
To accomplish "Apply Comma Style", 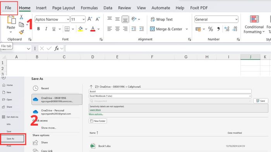I will (218, 29).
